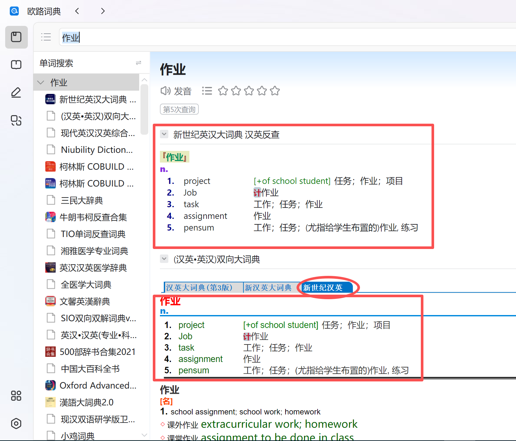Screen dimensions: 516x441
Task: Set rating with the first star
Action: click(x=223, y=91)
